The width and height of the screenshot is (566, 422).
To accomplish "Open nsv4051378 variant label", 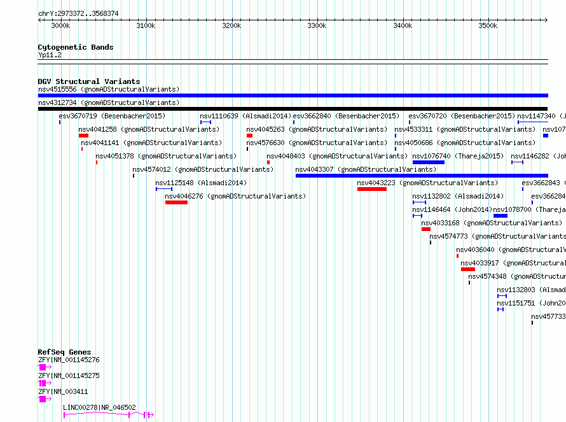I will [x=166, y=156].
